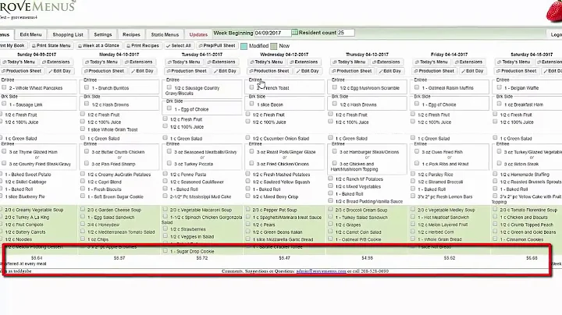The width and height of the screenshot is (562, 315).
Task: Tick the Egg Mushroom Scramble checkbox
Action: 334,87
